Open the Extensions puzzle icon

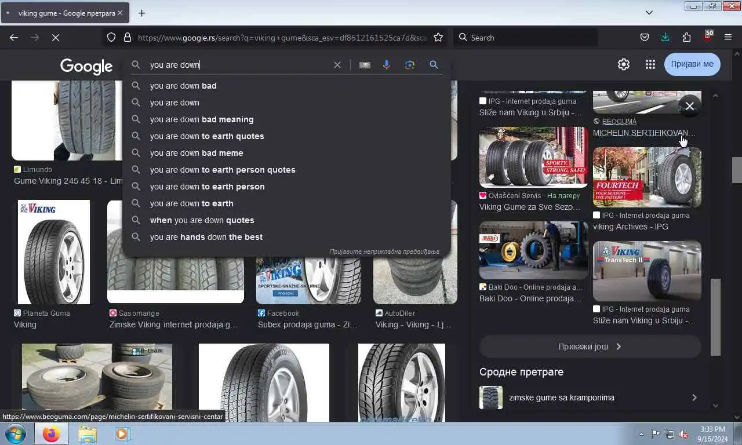[x=686, y=38]
